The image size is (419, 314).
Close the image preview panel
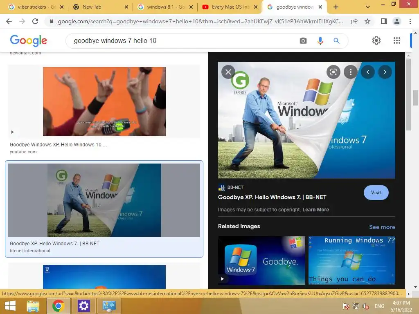coord(228,72)
